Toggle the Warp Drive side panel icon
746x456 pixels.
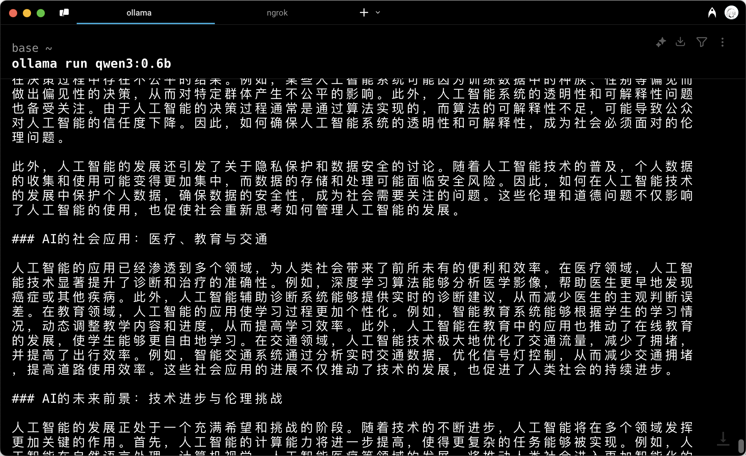(x=64, y=13)
